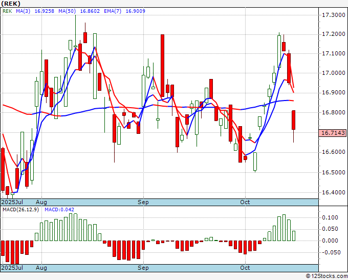Click the current price tag 16.7143
Screen dimensions: 348x280
click(333, 133)
